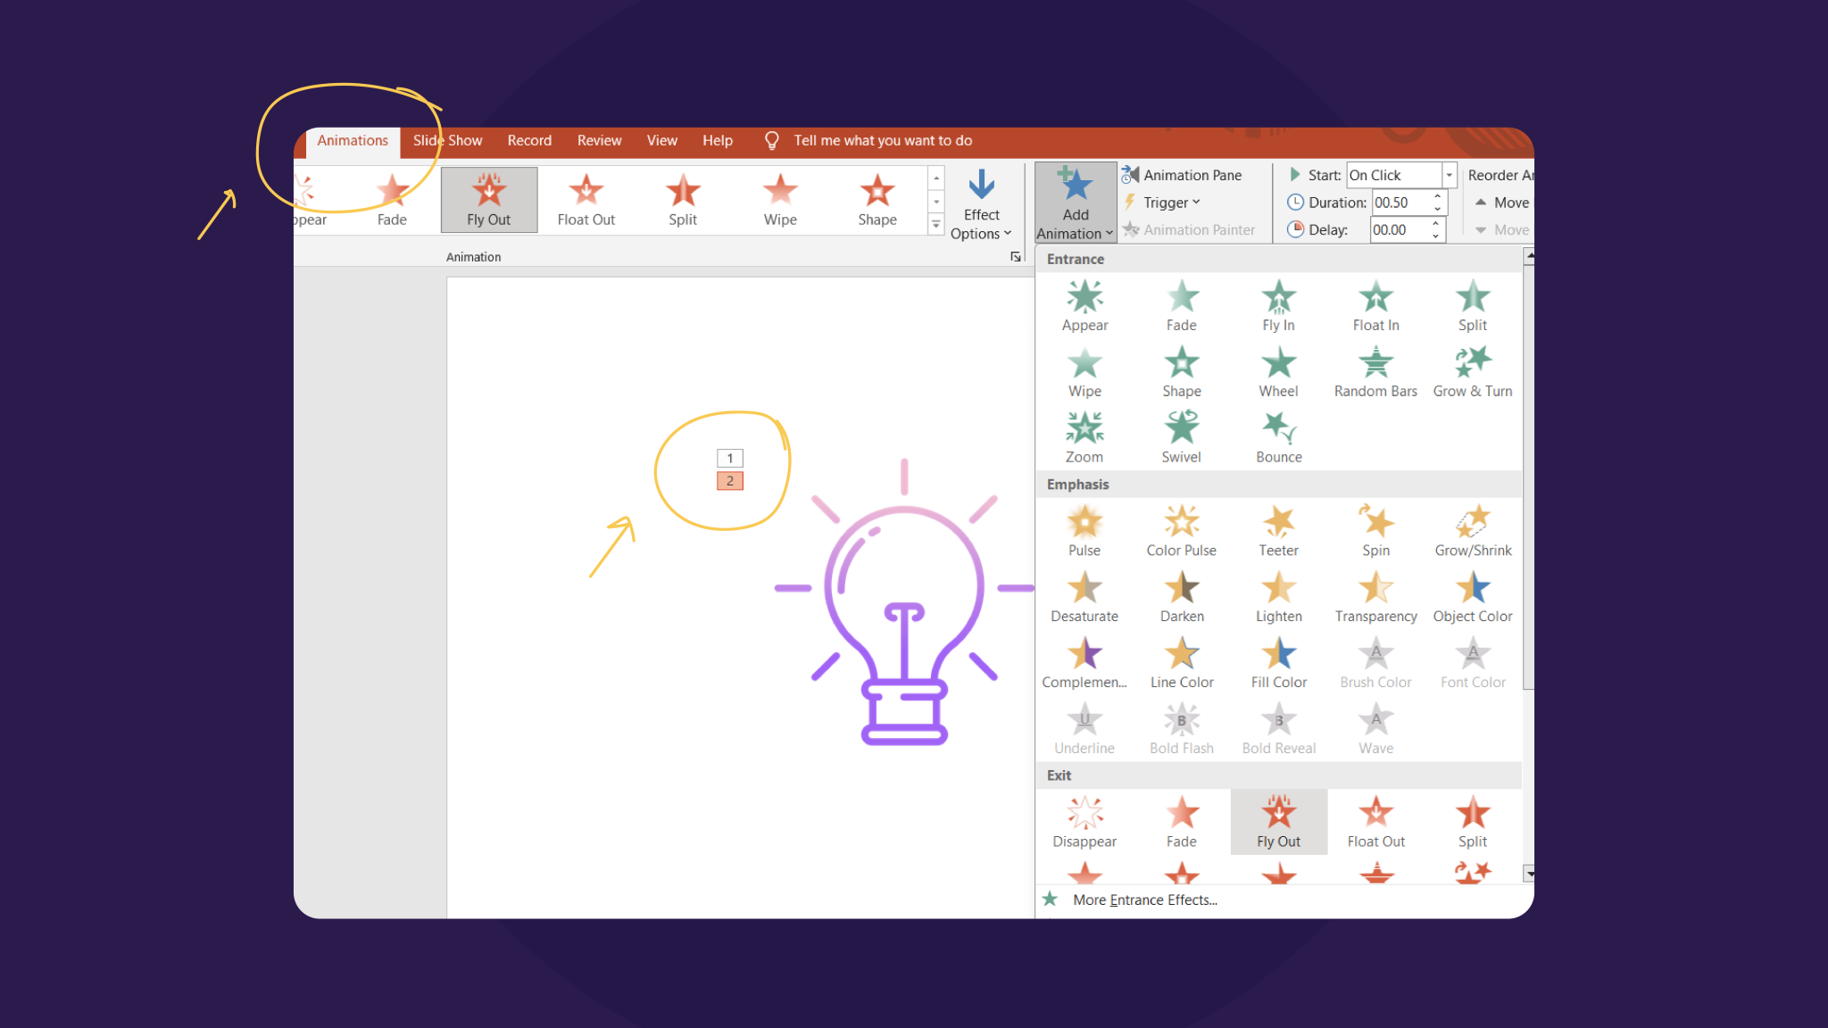
Task: Select the Fly Out exit effect in dropdown
Action: pos(1278,823)
